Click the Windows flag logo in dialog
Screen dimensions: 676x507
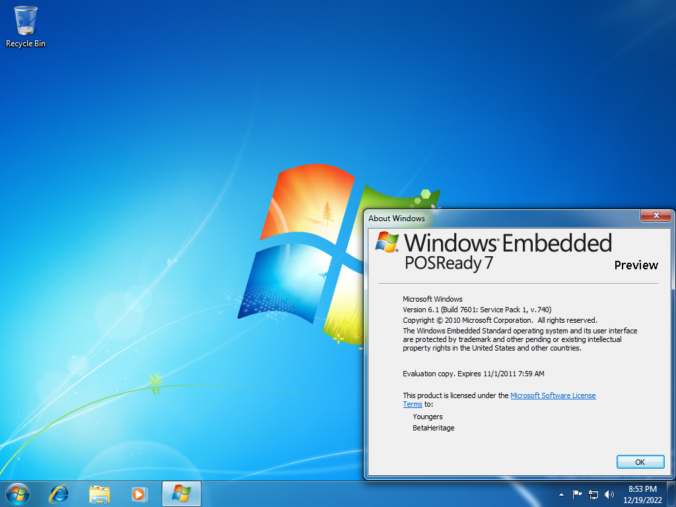(x=387, y=242)
